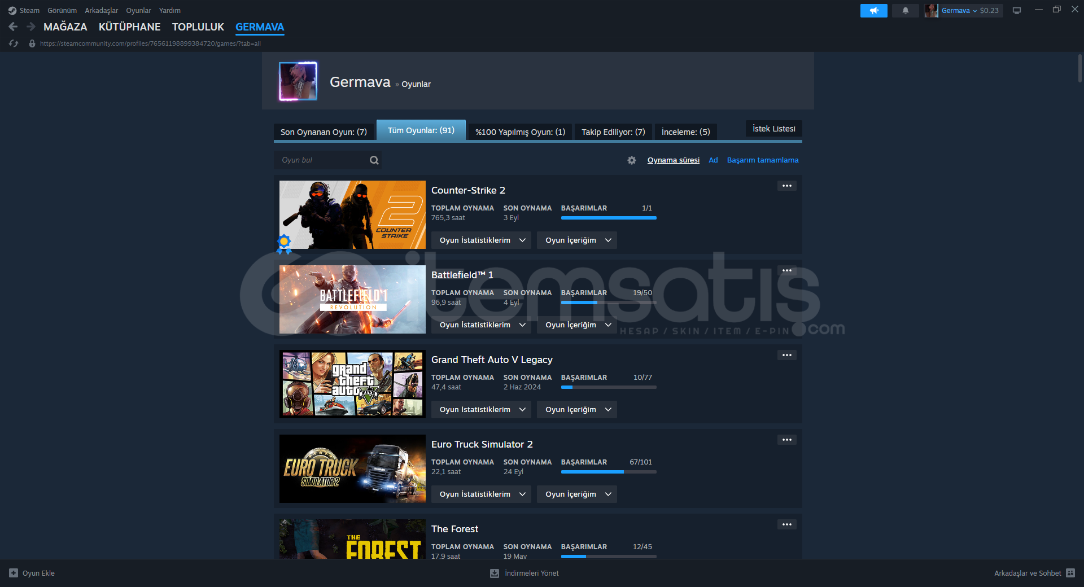Open the Görünüm menu
1084x587 pixels.
point(62,11)
